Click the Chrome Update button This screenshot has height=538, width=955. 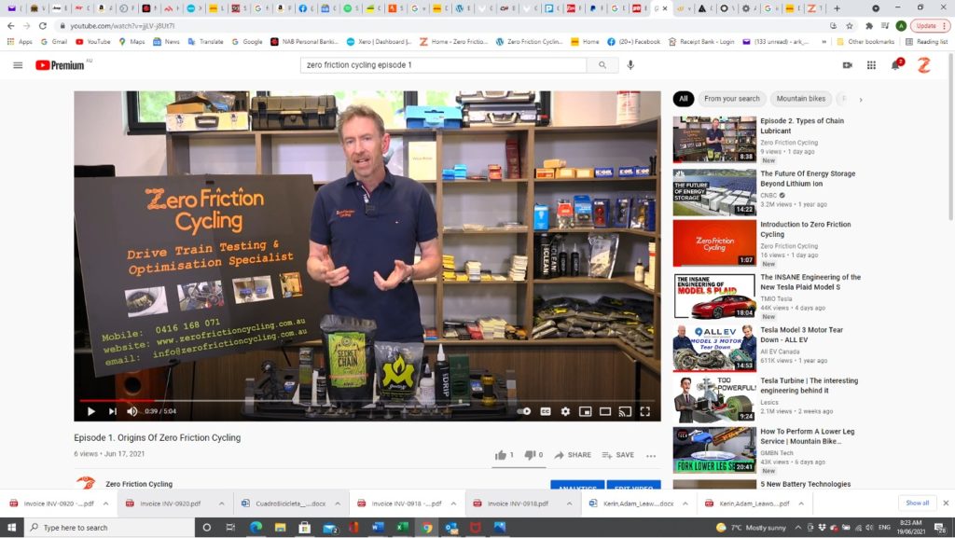[930, 25]
